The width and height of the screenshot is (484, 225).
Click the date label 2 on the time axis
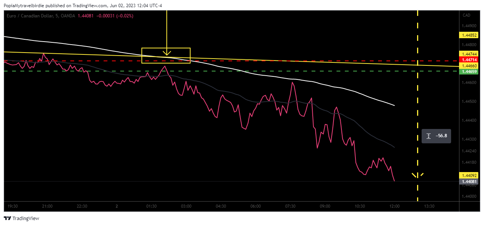point(117,206)
